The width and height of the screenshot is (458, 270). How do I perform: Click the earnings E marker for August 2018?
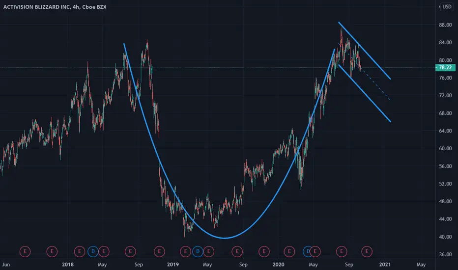(x=130, y=251)
